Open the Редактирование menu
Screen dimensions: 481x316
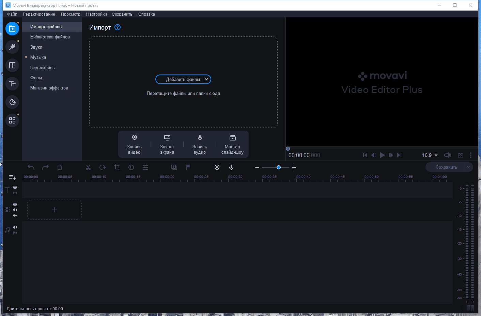pos(39,14)
